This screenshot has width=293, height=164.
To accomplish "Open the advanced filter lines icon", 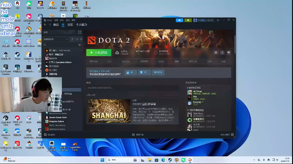I will (x=79, y=45).
